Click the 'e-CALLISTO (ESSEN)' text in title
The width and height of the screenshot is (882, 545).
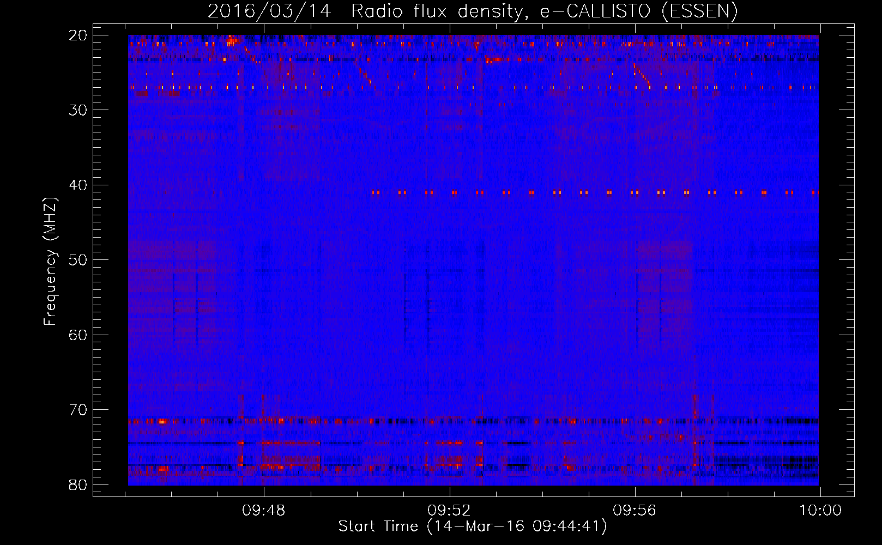[639, 11]
